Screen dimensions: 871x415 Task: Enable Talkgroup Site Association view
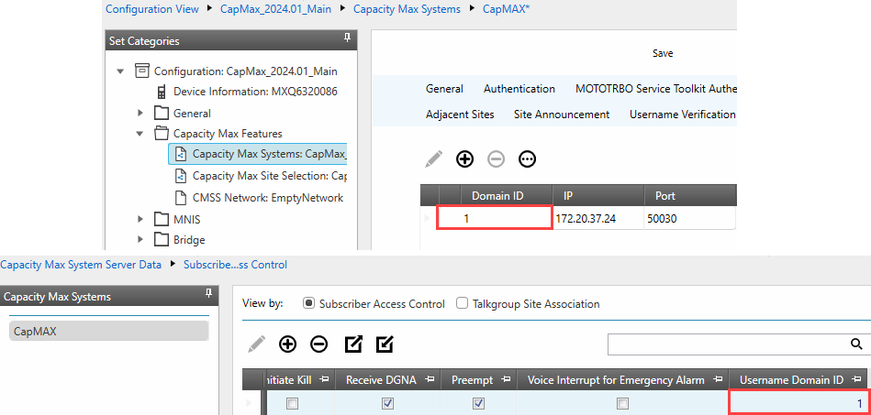(x=463, y=304)
